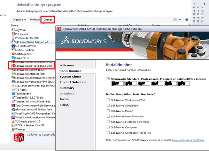Sort programs by Name column header
This screenshot has width=209, height=151.
(14, 25)
